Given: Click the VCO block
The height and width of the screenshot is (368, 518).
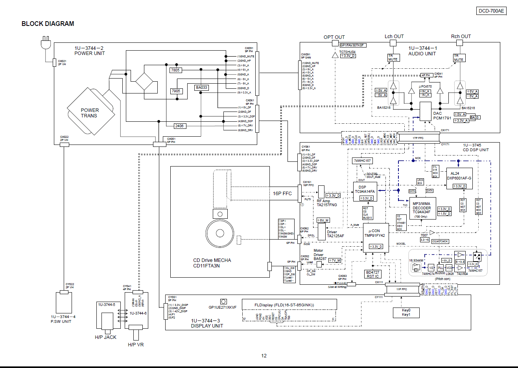Looking at the screenshot, I should click(x=449, y=267).
